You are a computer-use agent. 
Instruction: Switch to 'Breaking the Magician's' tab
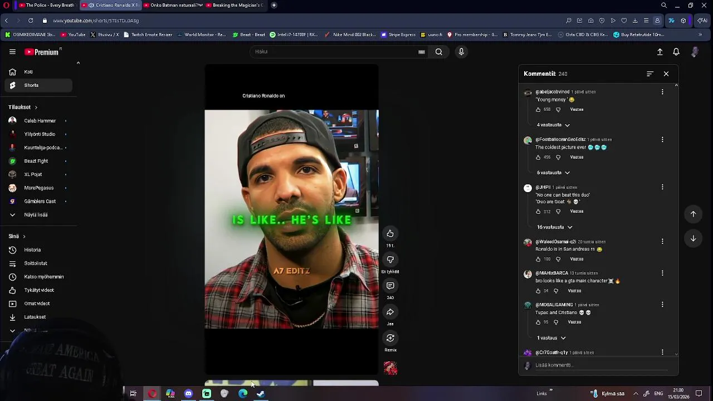234,5
